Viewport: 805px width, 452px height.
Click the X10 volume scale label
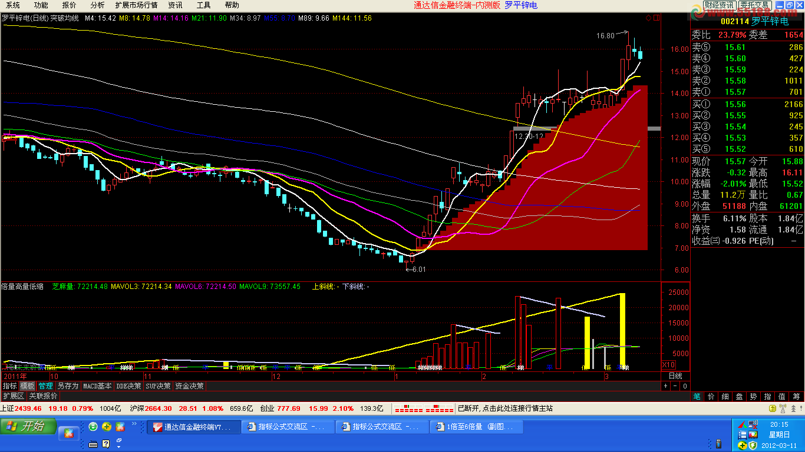(668, 364)
